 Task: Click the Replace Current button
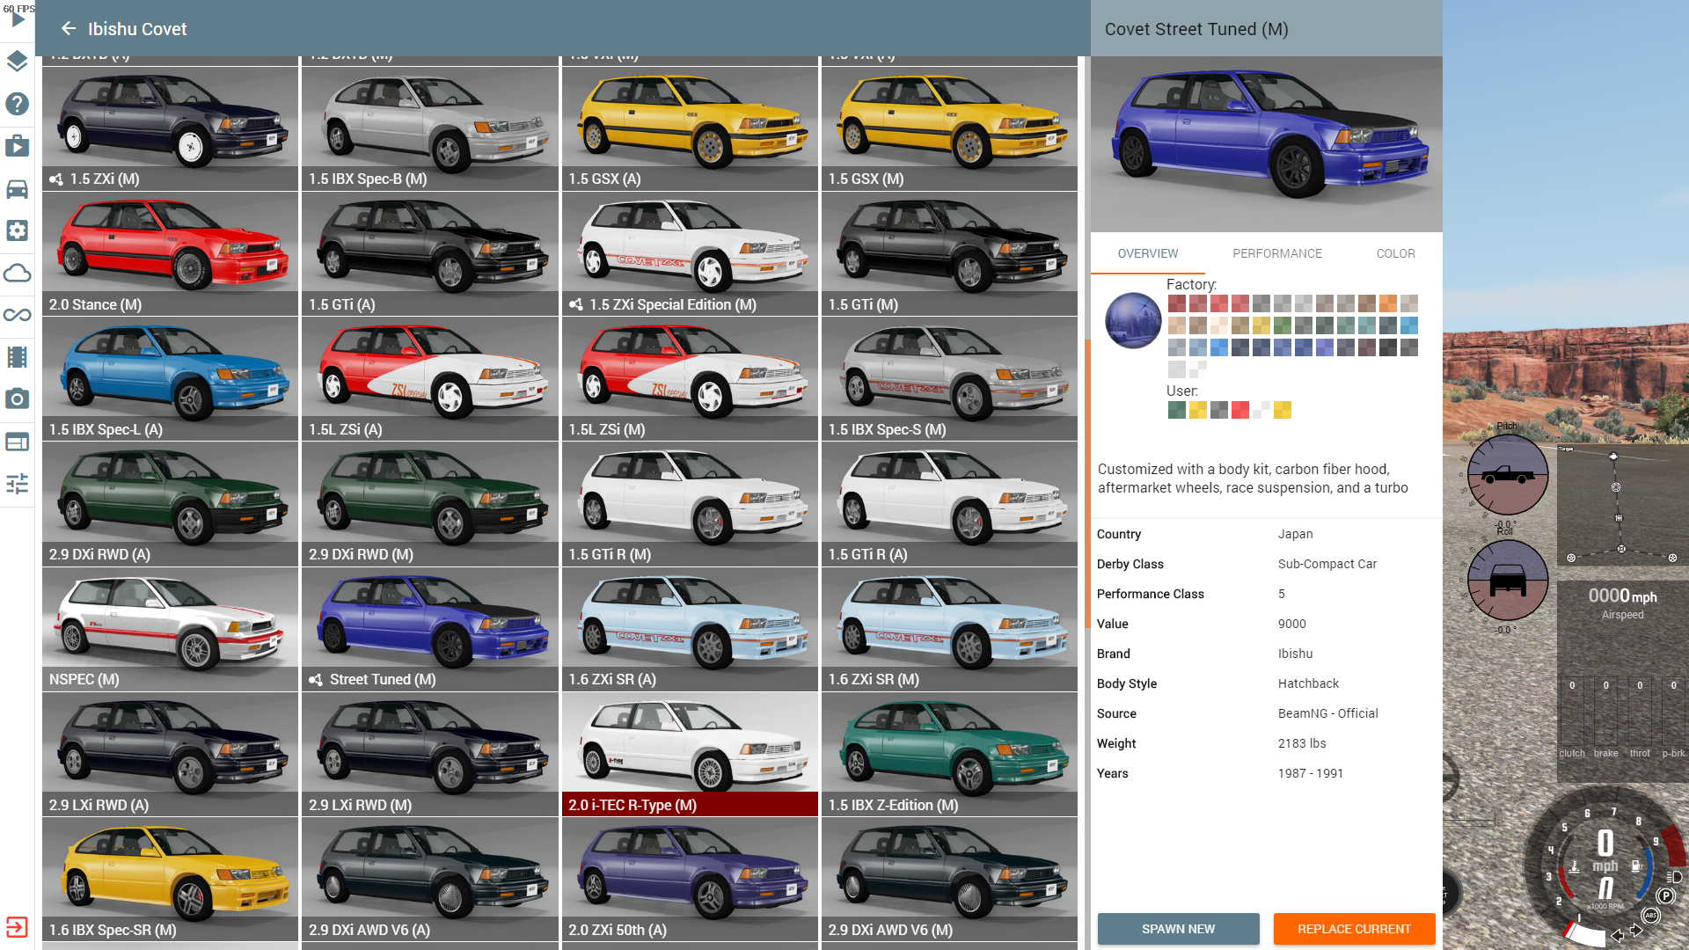[1354, 929]
